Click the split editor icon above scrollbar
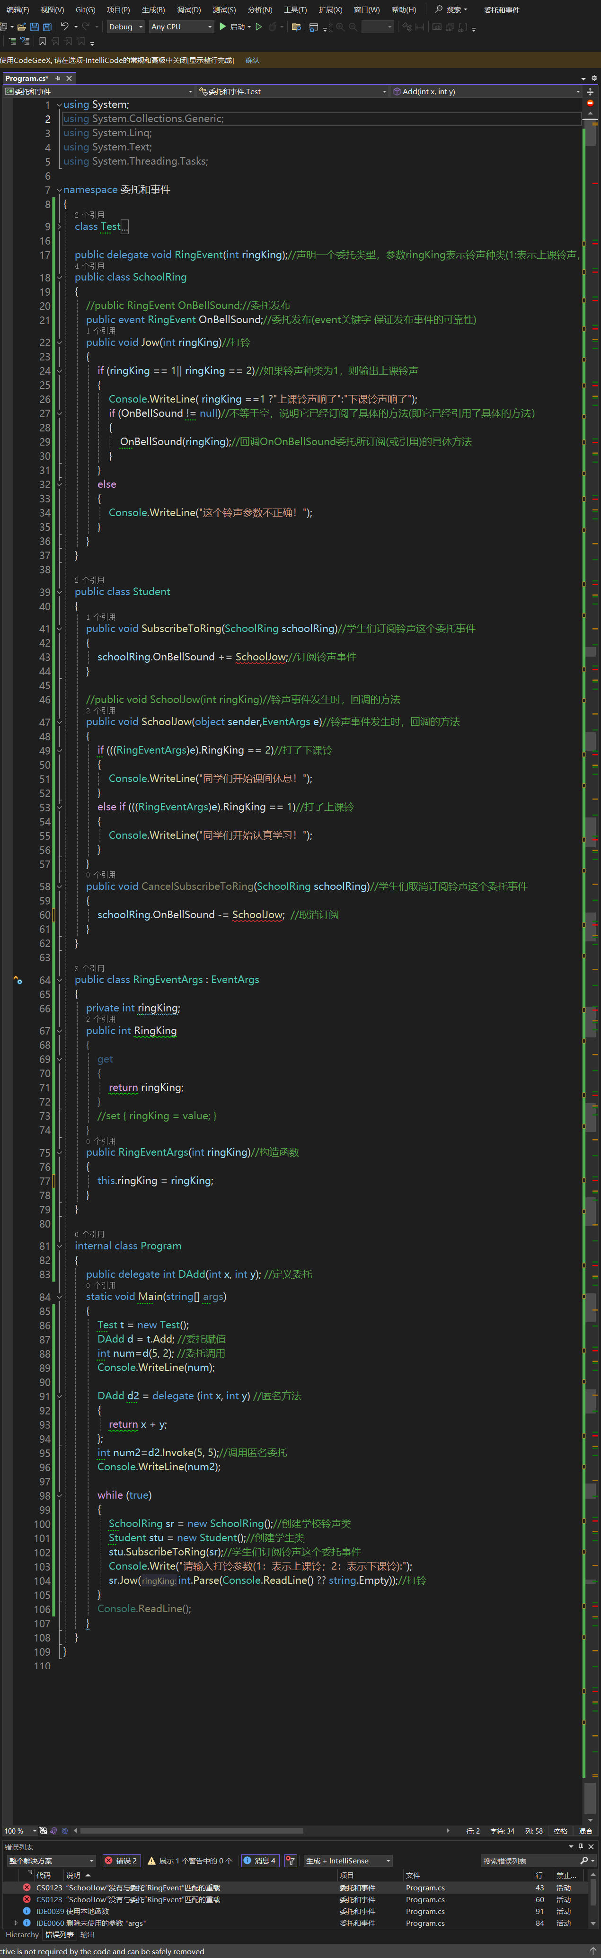This screenshot has height=1958, width=601. 590,91
